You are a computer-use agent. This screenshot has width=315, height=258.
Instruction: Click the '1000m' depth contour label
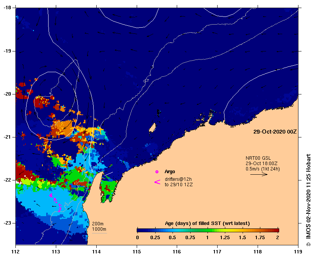99,229
